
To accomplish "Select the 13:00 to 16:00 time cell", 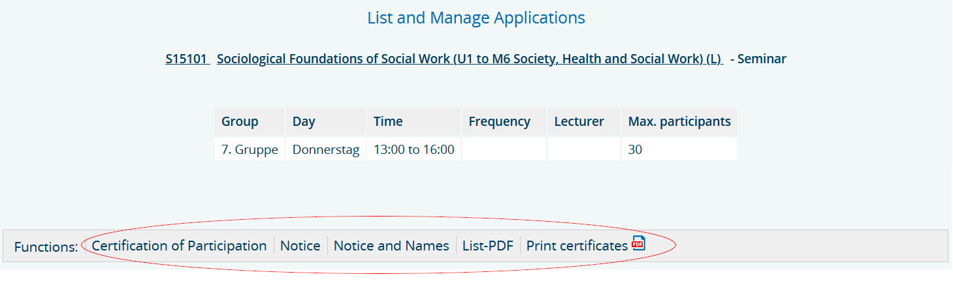I will (414, 149).
